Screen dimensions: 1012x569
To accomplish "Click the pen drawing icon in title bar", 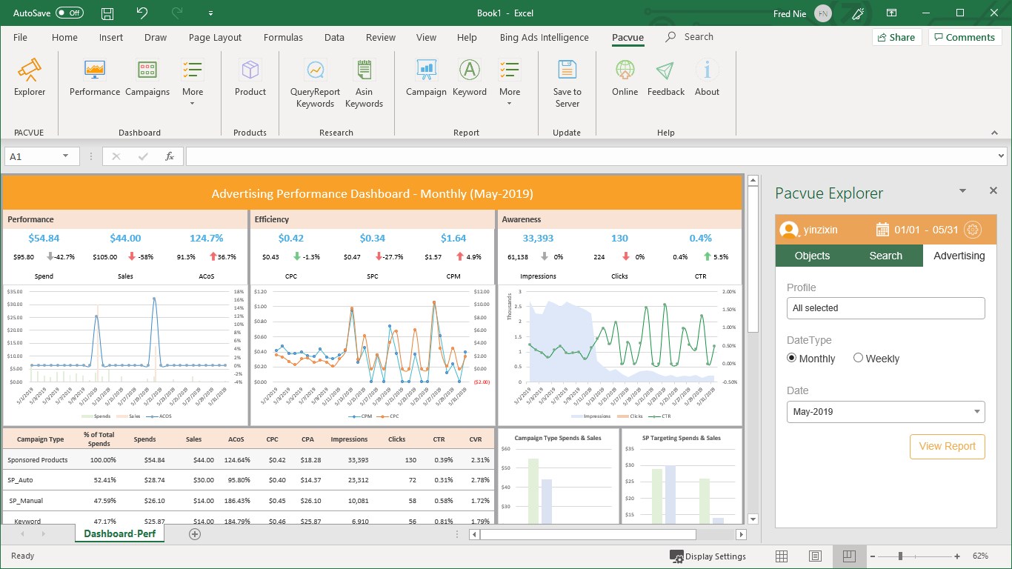I will (x=858, y=13).
